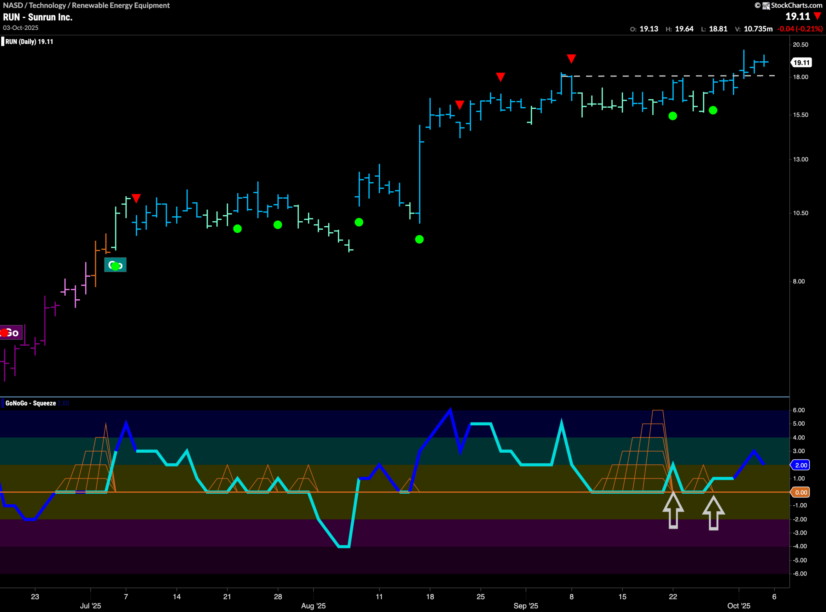This screenshot has height=612, width=826.
Task: Click the NASD / Technology / Renewable Energy Equipment header
Action: [x=86, y=5]
